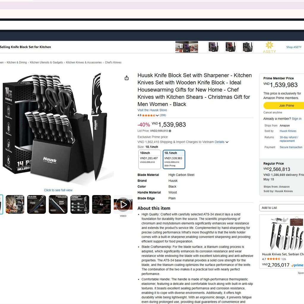Image resolution: width=304 pixels, height=304 pixels.
Task: Select the 10.1inch size option
Action: click(x=174, y=159)
